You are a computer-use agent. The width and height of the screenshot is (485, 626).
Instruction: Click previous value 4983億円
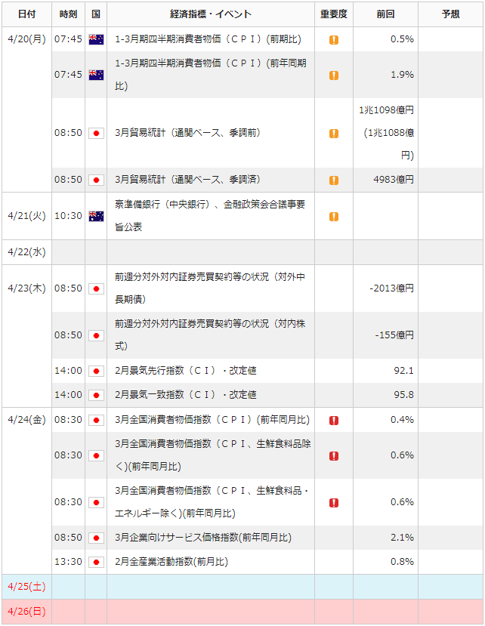[x=394, y=180]
